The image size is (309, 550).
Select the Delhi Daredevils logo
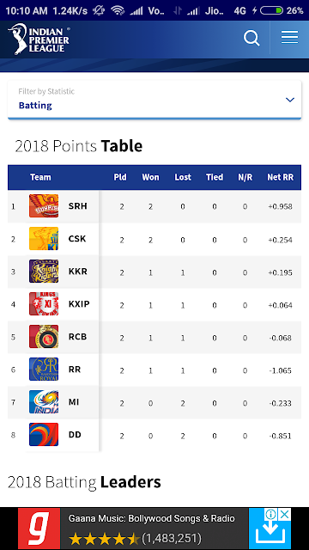pyautogui.click(x=44, y=434)
